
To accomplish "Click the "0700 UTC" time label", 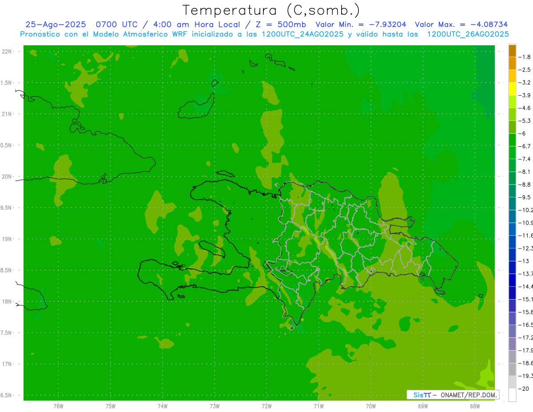I will click(116, 24).
